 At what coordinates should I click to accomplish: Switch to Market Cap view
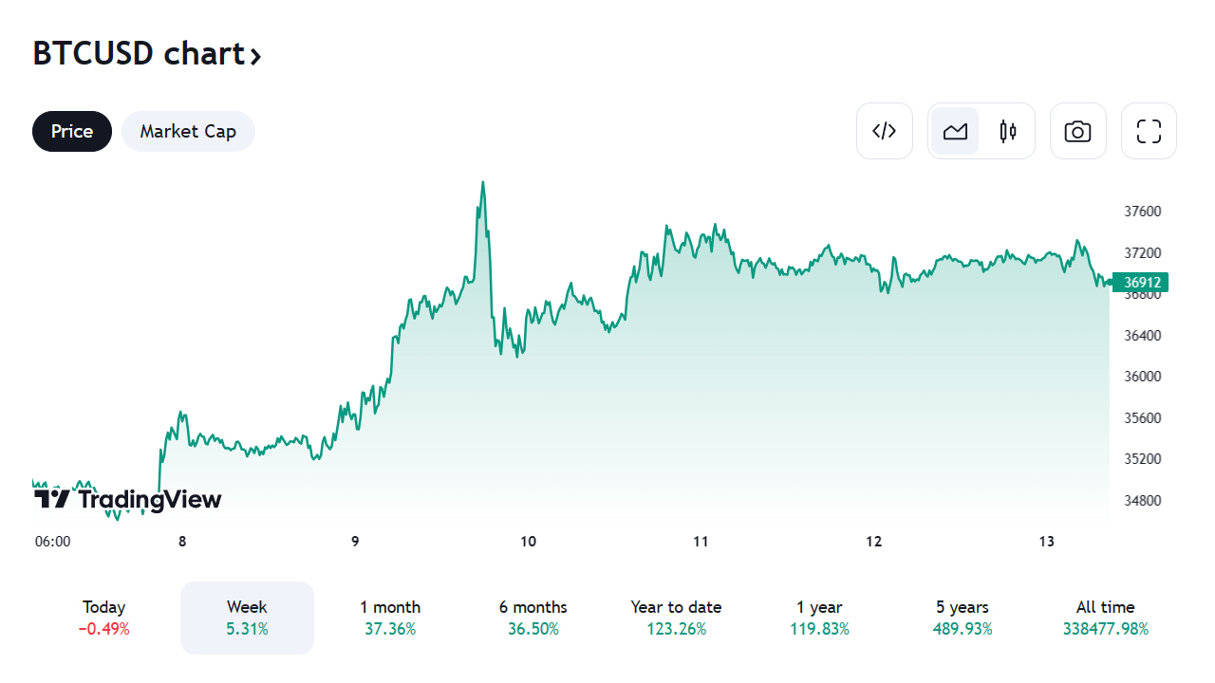coord(188,131)
